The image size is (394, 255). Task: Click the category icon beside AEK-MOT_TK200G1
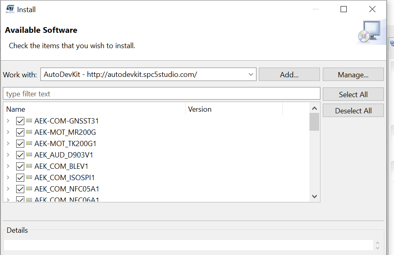(x=29, y=143)
